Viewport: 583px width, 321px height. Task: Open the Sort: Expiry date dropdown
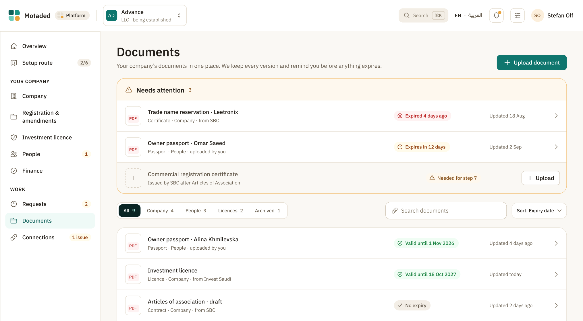[539, 211]
